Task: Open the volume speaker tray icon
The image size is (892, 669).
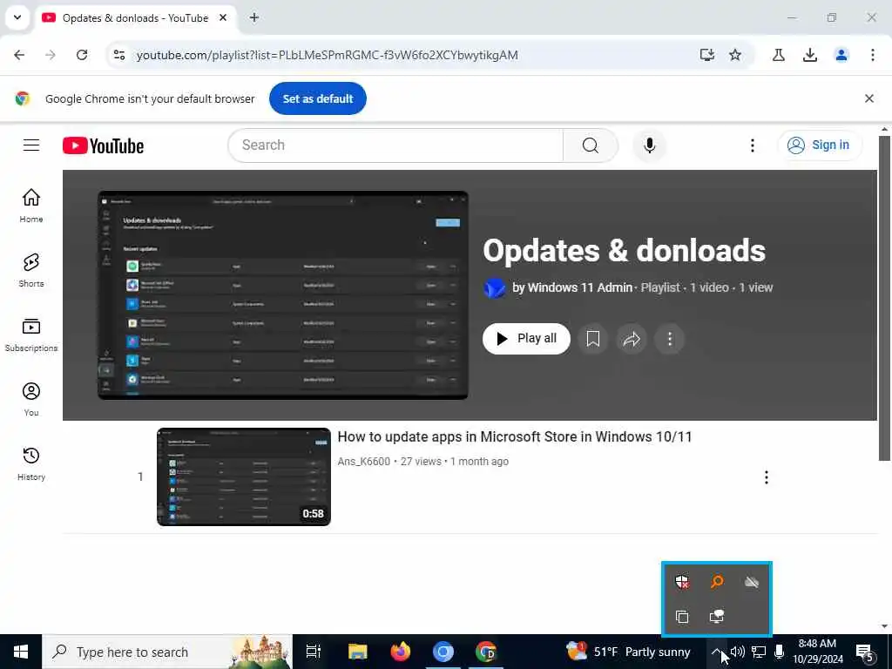Action: (x=737, y=652)
